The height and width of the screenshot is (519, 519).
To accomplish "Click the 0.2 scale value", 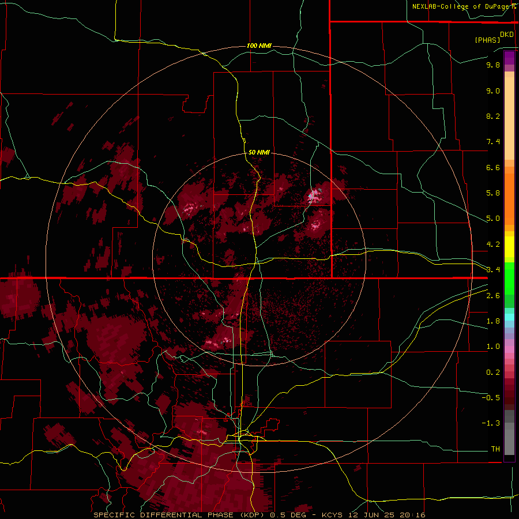I will click(493, 373).
